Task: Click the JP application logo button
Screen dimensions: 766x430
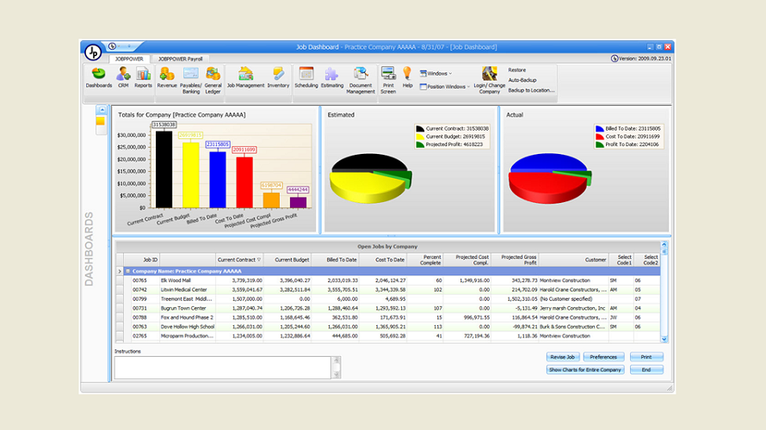Action: point(93,52)
